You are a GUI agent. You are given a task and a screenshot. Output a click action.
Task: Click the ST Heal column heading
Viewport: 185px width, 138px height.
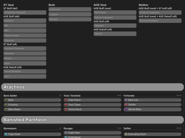pyautogui.click(x=9, y=5)
